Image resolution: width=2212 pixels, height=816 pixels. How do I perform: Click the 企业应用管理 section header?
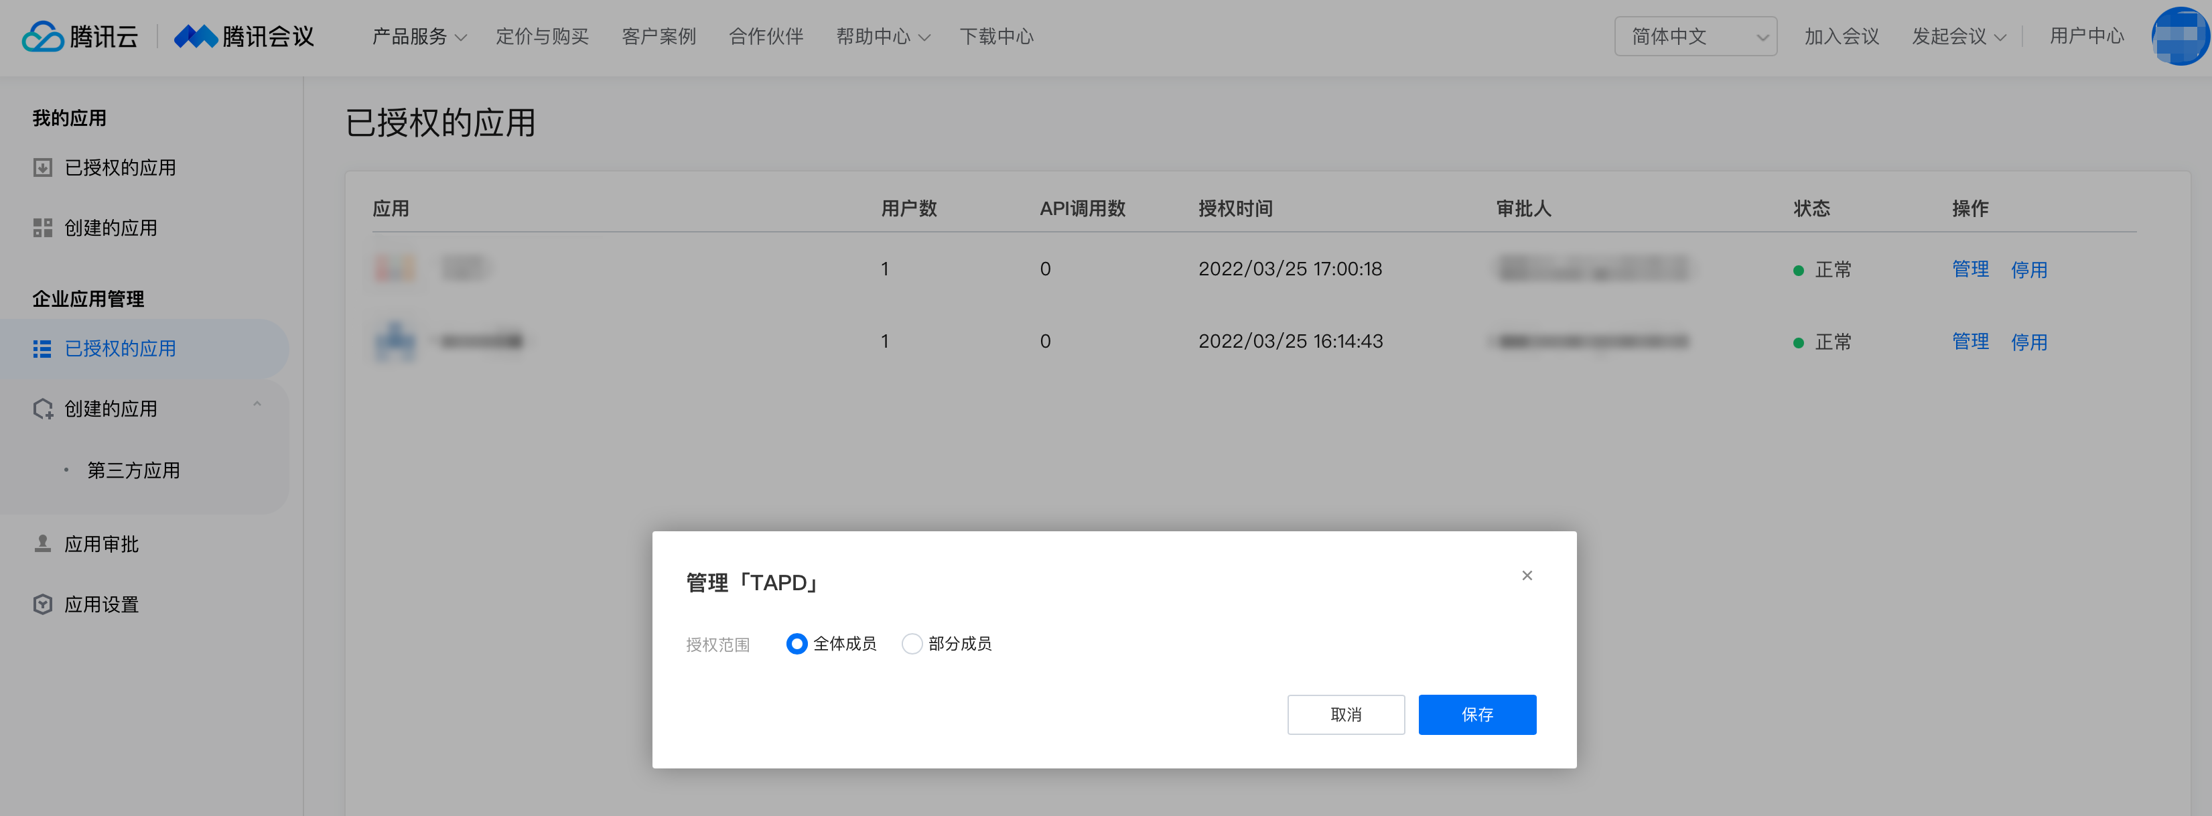click(88, 299)
